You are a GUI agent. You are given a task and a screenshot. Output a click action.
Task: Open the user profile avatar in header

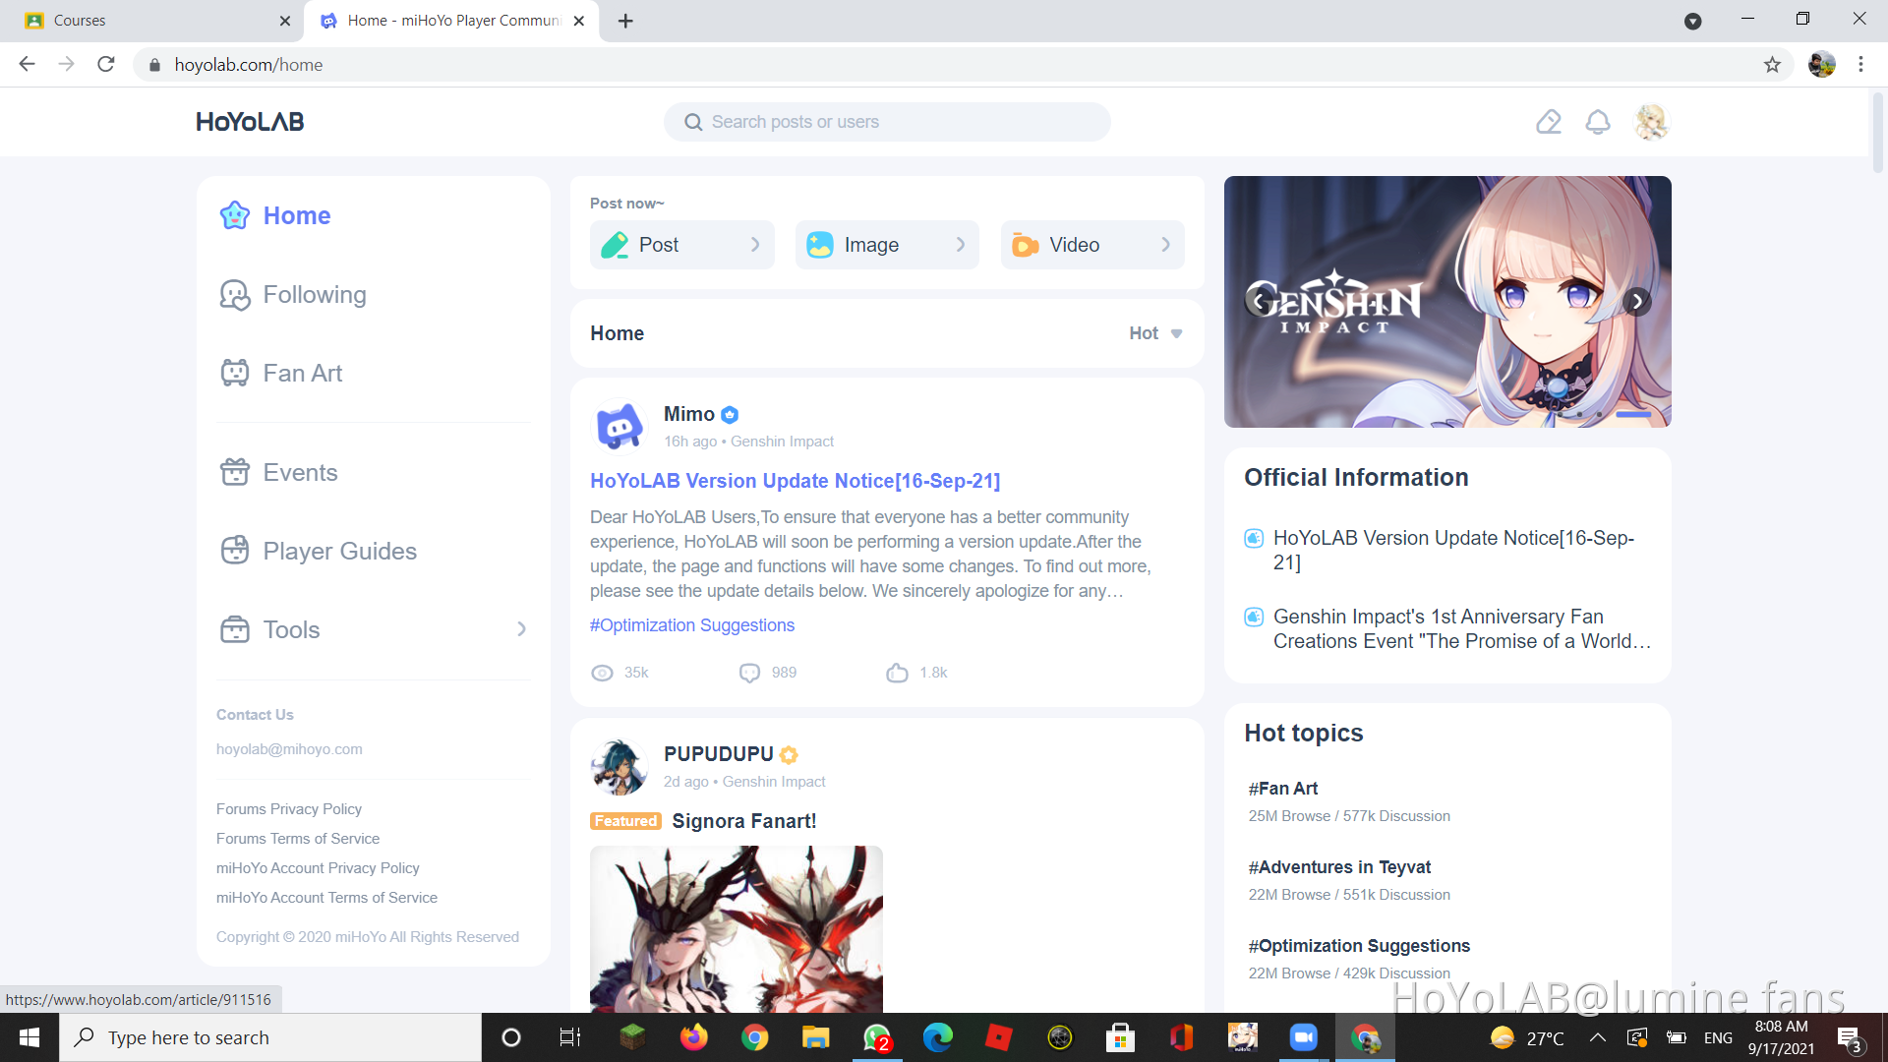(1652, 122)
